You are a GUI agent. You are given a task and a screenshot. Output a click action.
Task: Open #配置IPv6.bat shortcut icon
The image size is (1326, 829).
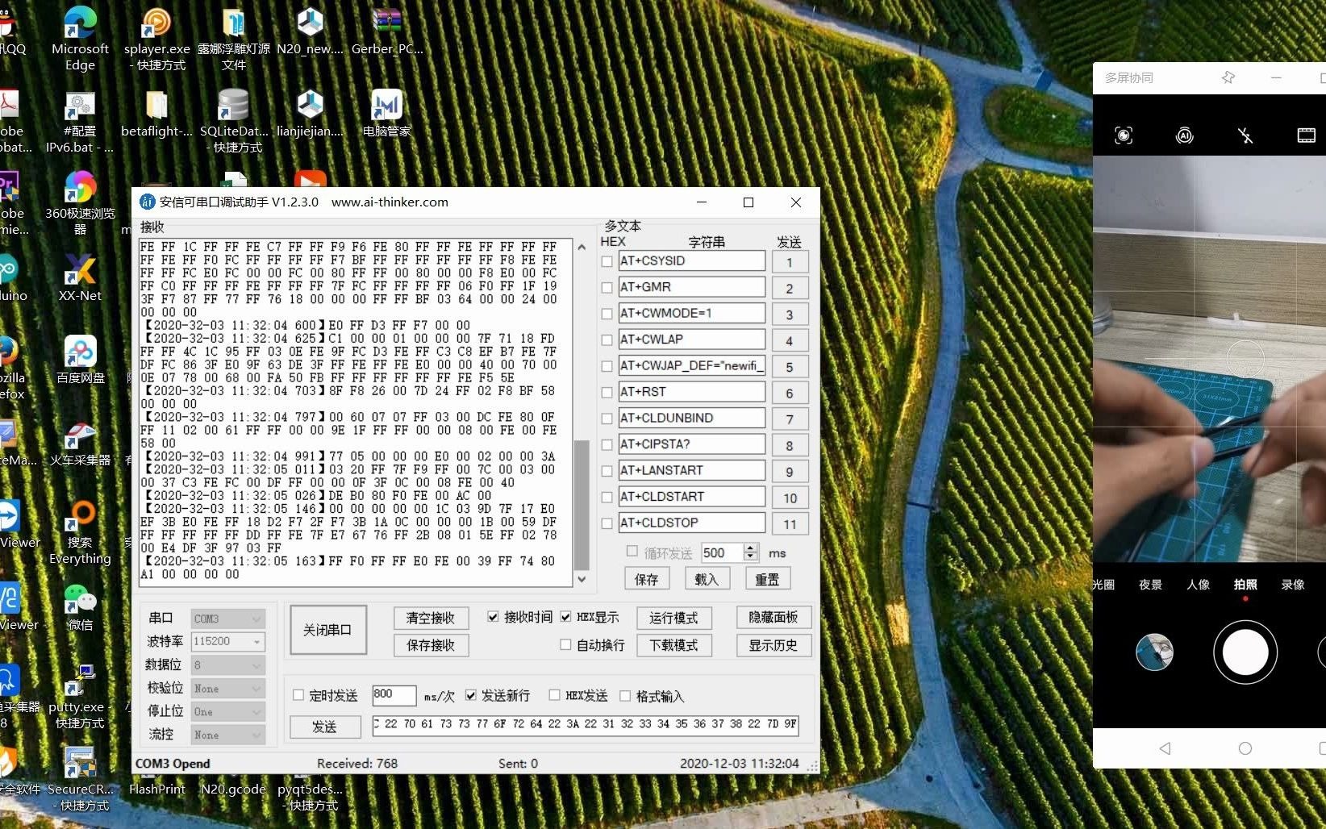[80, 120]
